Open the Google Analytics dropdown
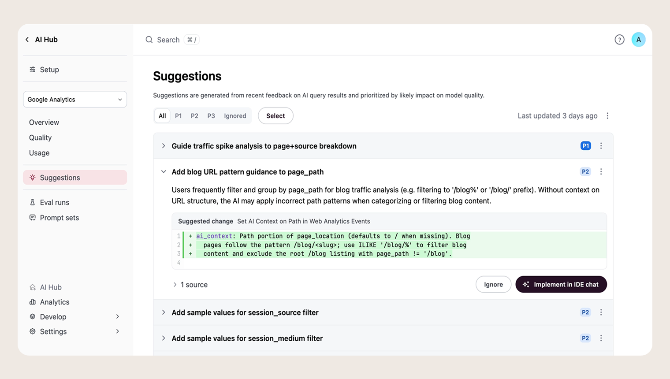Image resolution: width=670 pixels, height=379 pixels. click(x=75, y=100)
